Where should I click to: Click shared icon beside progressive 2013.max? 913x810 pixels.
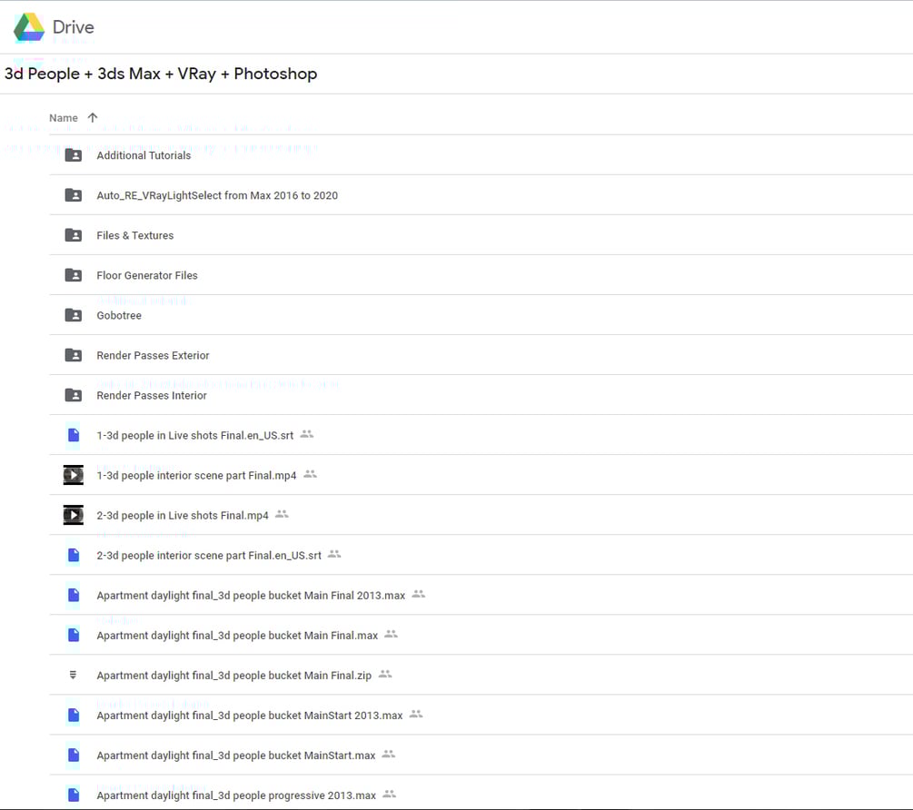[x=390, y=795]
